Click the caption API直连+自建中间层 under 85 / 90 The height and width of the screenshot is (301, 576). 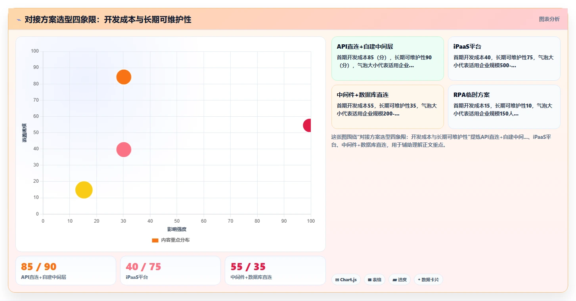pos(44,277)
